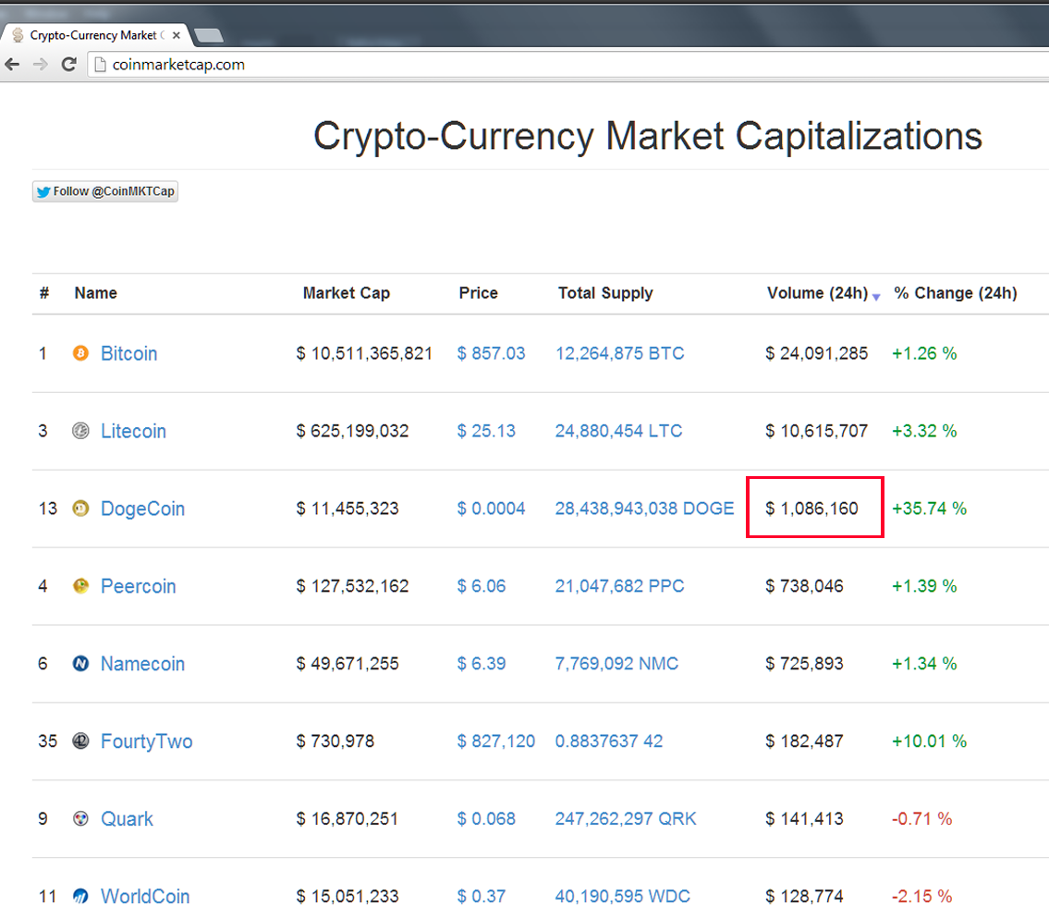
Task: Click the page icon in address bar
Action: click(100, 65)
